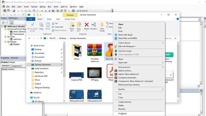Click This PC in address breadcrumb

click(52, 38)
